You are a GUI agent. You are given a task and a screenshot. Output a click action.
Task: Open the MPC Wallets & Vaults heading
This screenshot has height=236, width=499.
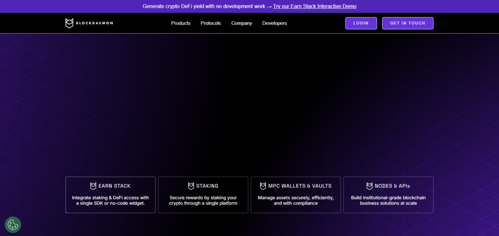(x=300, y=186)
